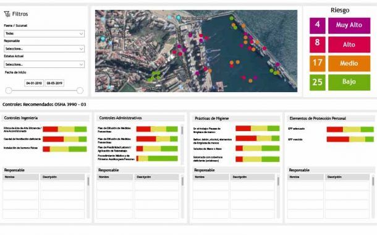Screen dimensions: 377x235
Task: Click the Filtros de Aire de Alta Eficiencia bar
Action: point(65,129)
